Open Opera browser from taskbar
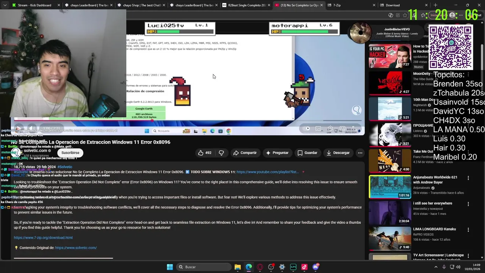Screen dimensions: 485x273 pyautogui.click(x=260, y=267)
